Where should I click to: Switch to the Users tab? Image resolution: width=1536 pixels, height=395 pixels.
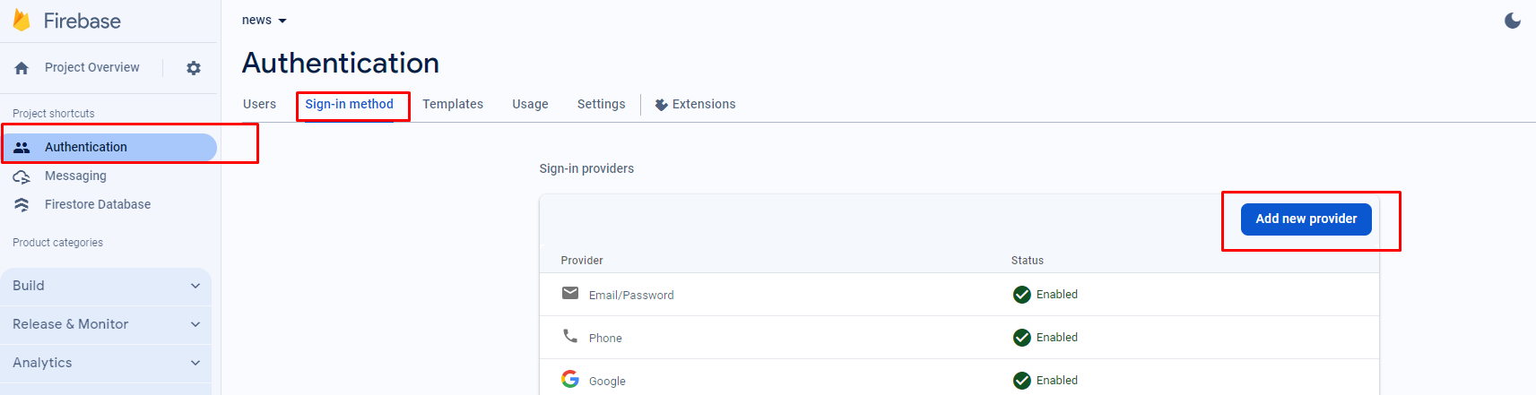tap(259, 104)
